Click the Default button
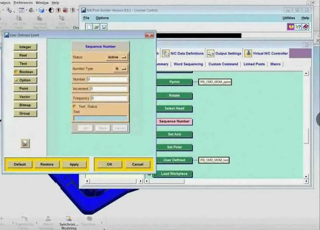Viewport: 320px width, 230px height. pyautogui.click(x=20, y=164)
